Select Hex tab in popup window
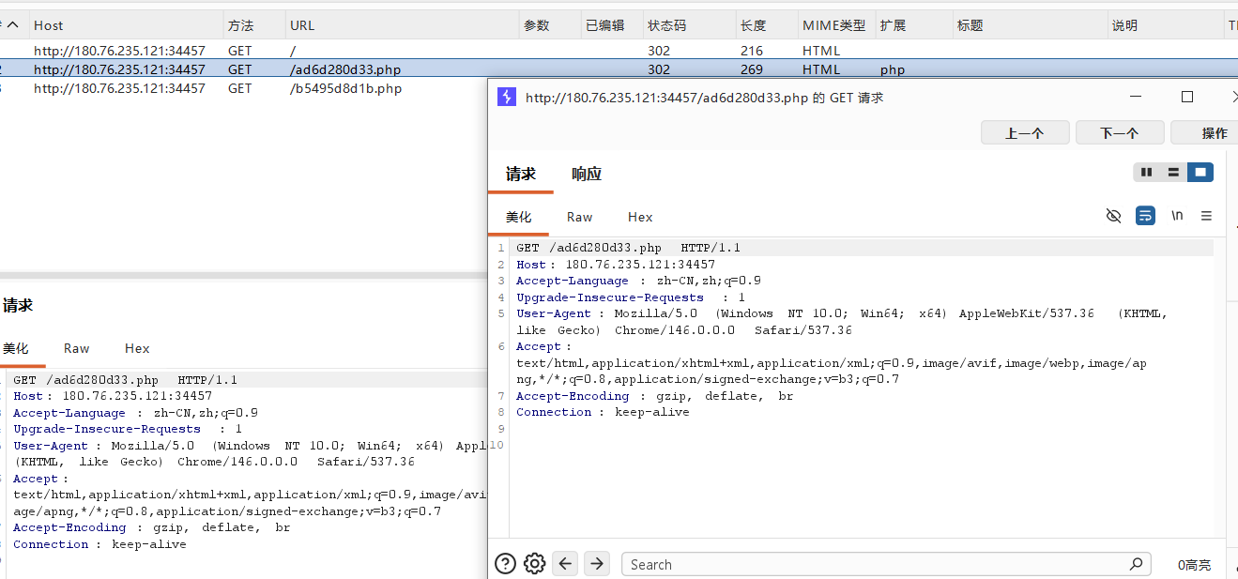This screenshot has height=579, width=1238. point(640,217)
